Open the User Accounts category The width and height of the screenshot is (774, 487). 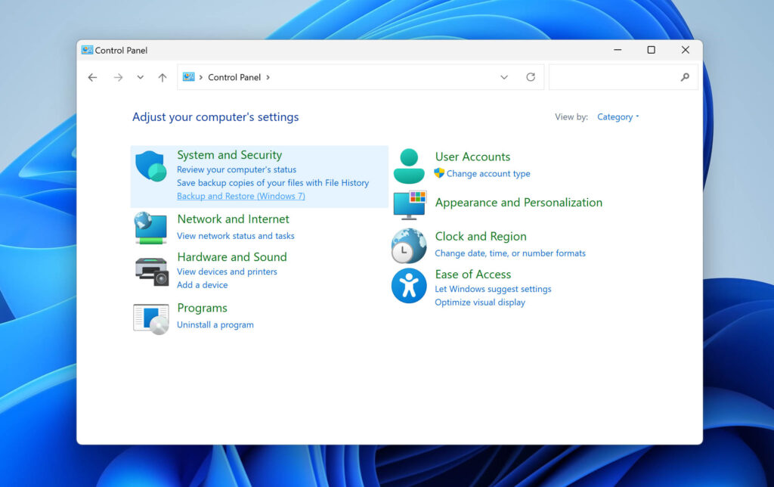[x=473, y=157]
